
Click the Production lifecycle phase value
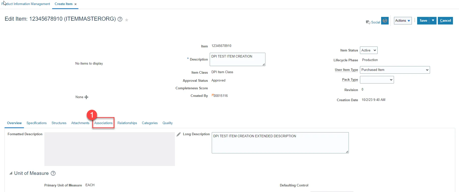coord(370,60)
